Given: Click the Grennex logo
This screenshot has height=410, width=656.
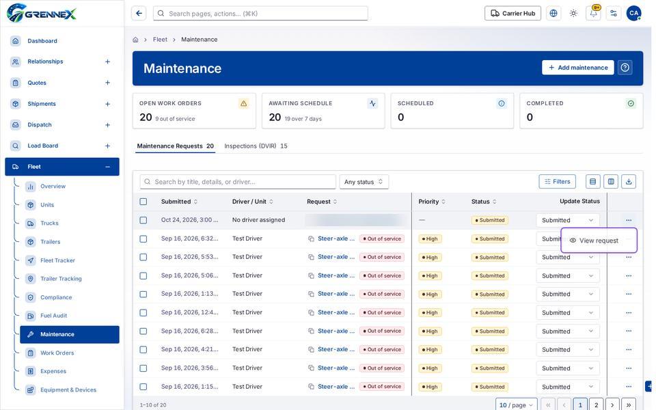Looking at the screenshot, I should (x=42, y=14).
